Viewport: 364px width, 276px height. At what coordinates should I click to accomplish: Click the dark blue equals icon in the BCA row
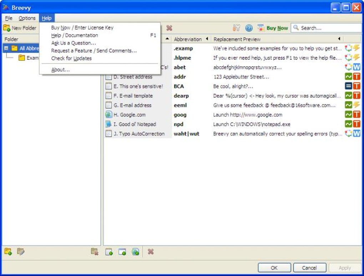click(x=348, y=86)
